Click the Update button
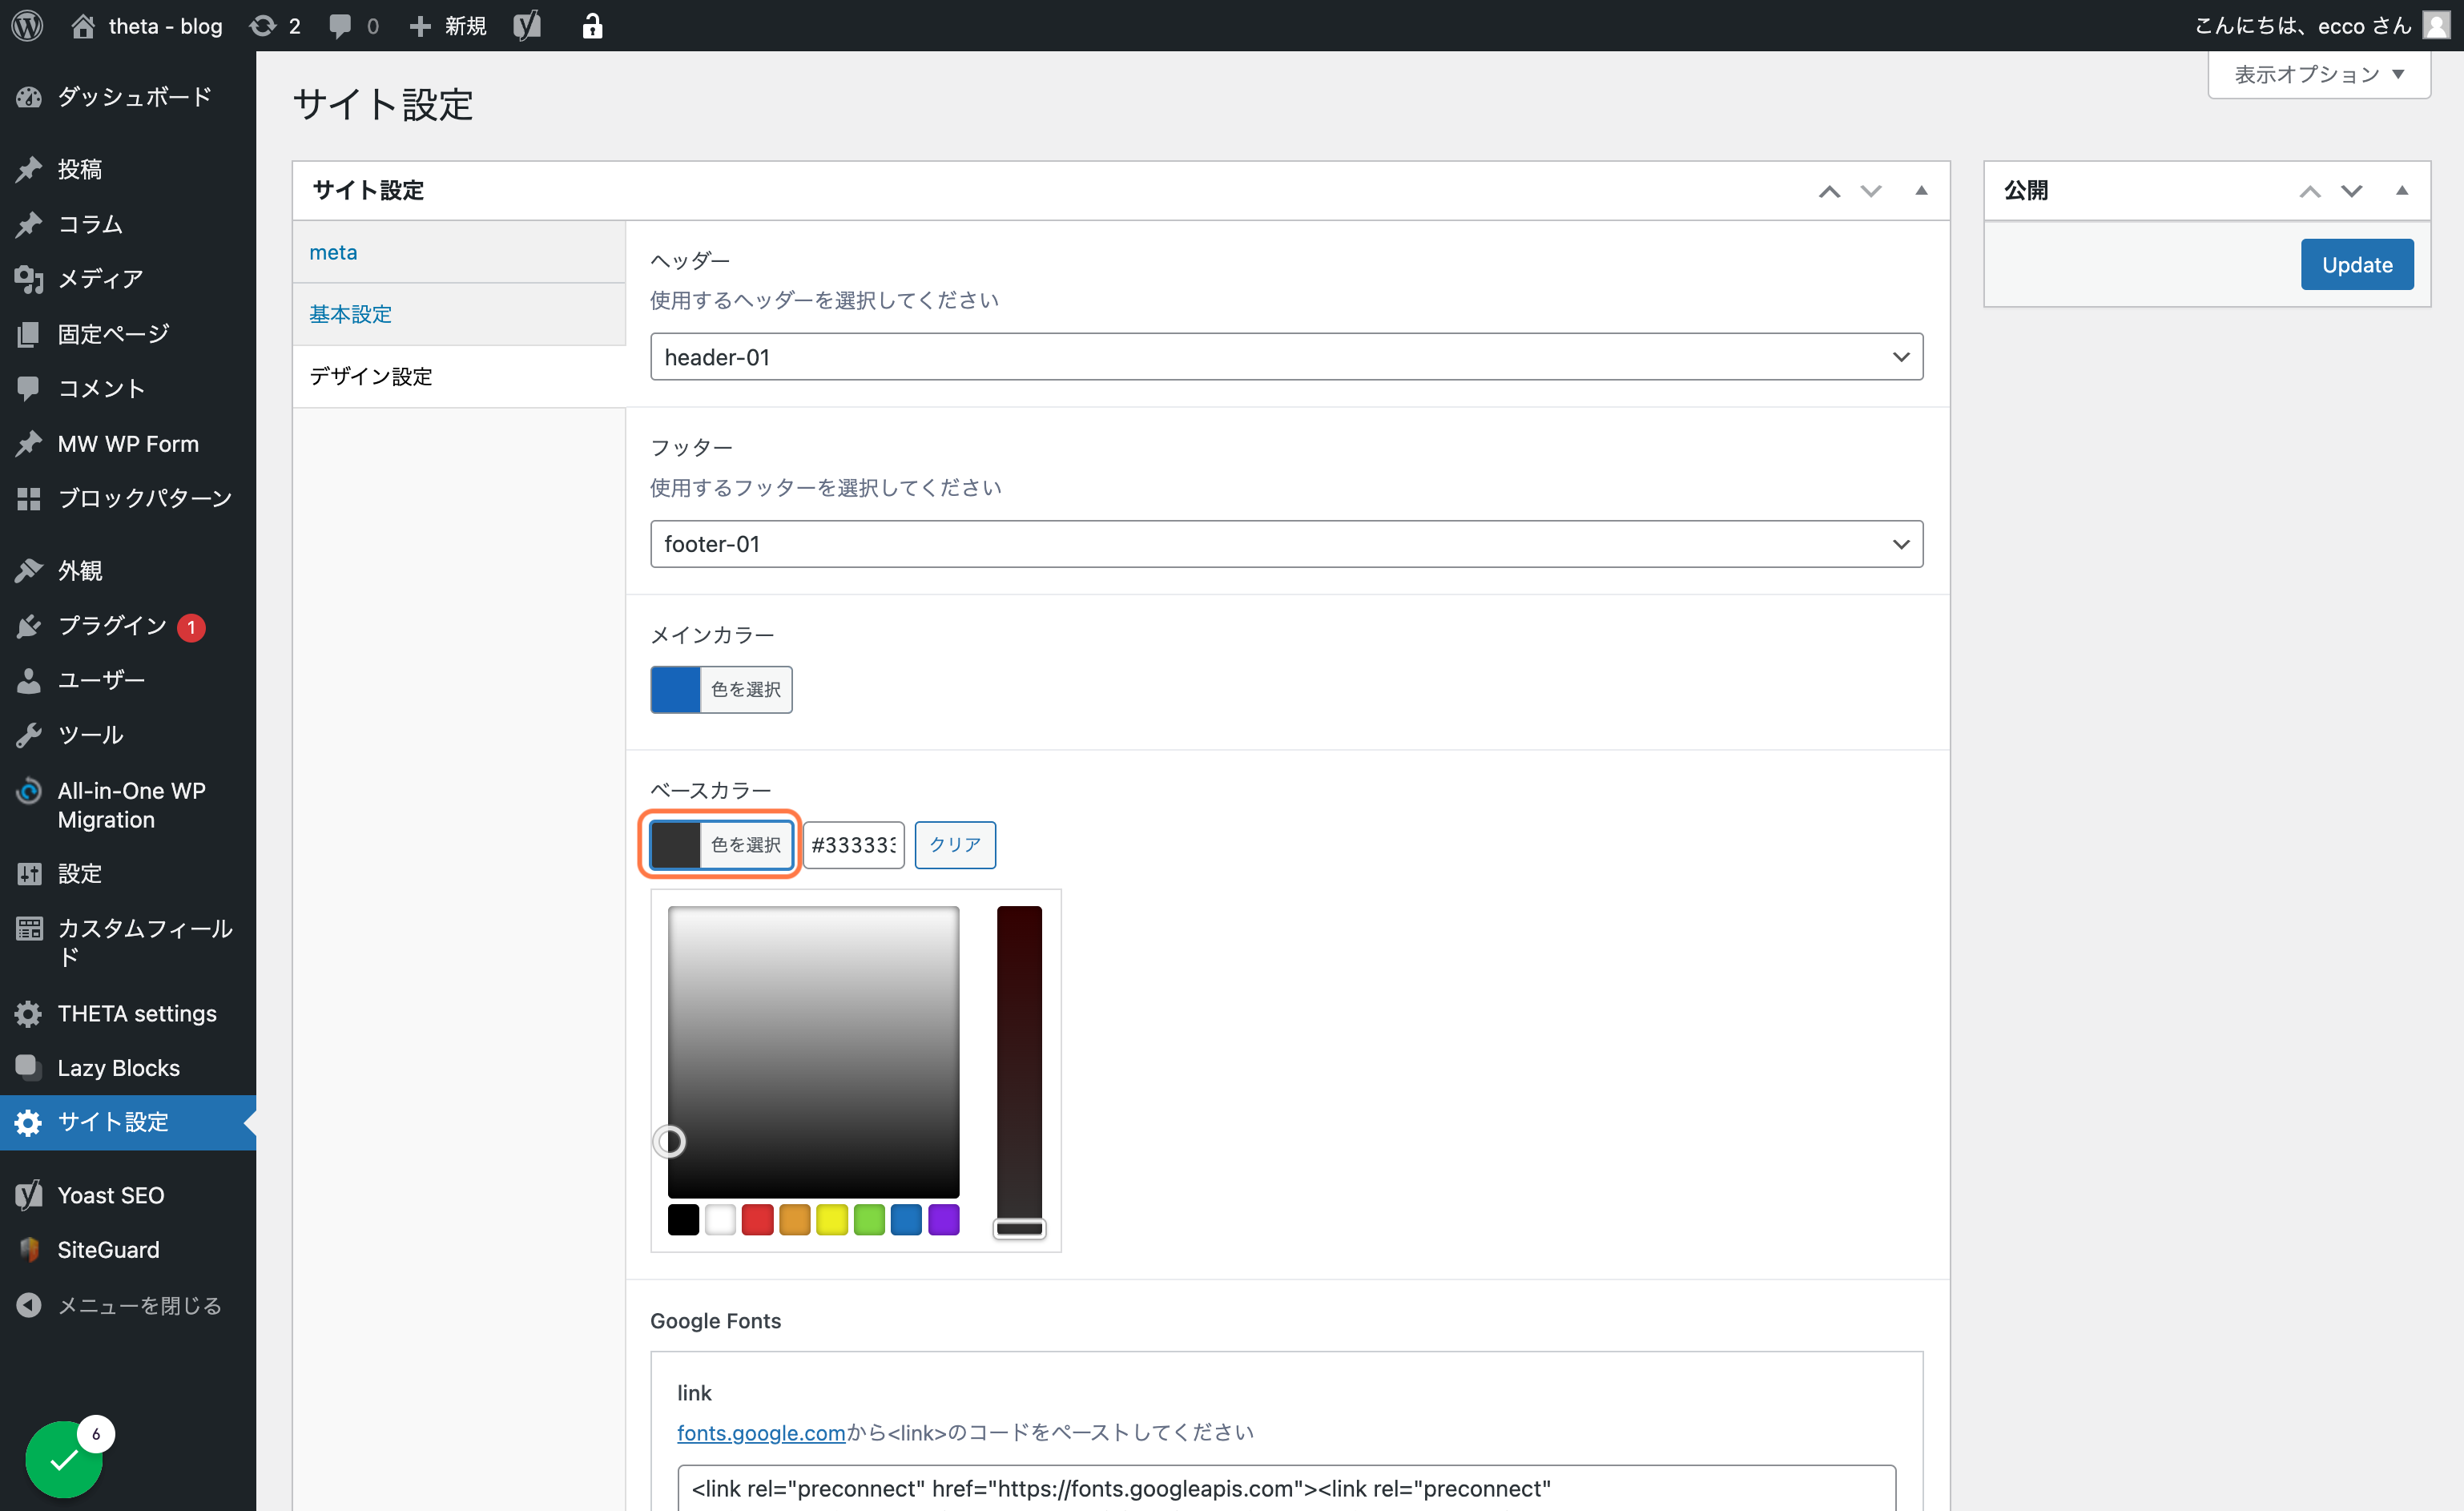 tap(2357, 264)
